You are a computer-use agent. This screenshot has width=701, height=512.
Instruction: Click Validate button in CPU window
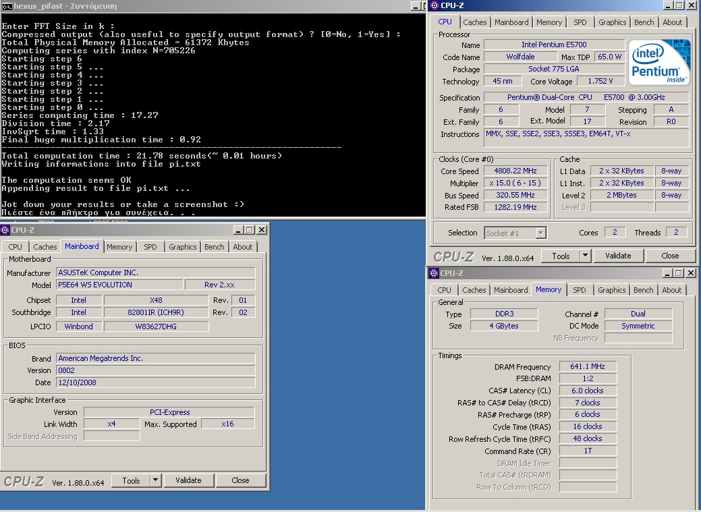[x=618, y=256]
